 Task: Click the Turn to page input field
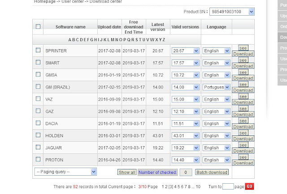click(228, 186)
